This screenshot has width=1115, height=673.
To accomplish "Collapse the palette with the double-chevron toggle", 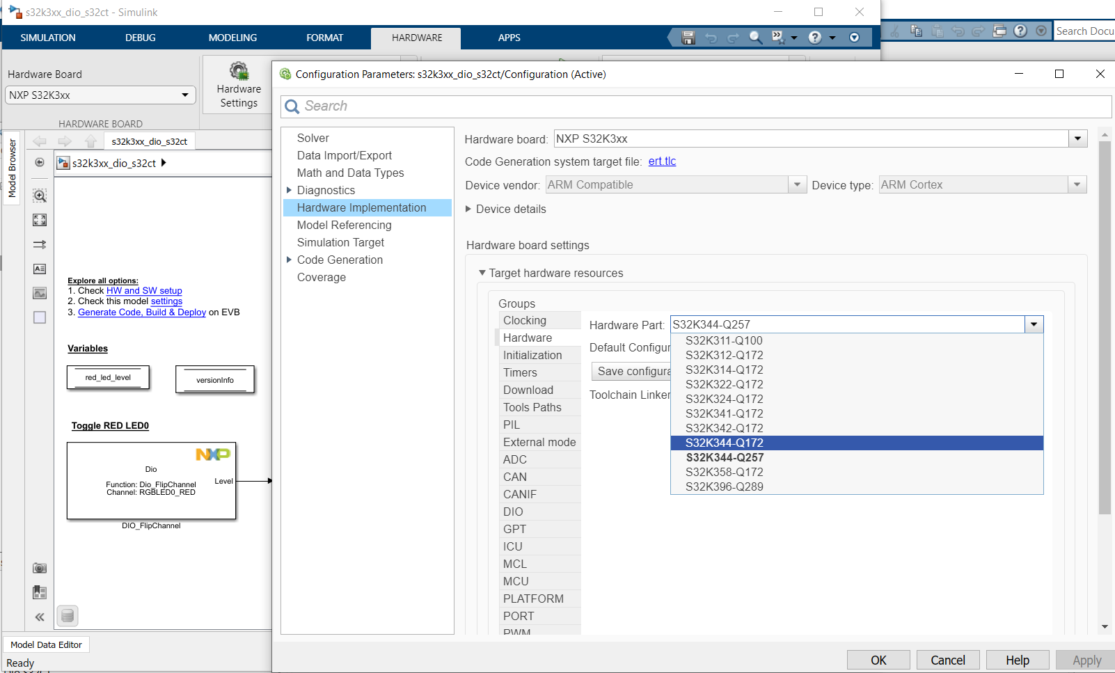I will 40,617.
